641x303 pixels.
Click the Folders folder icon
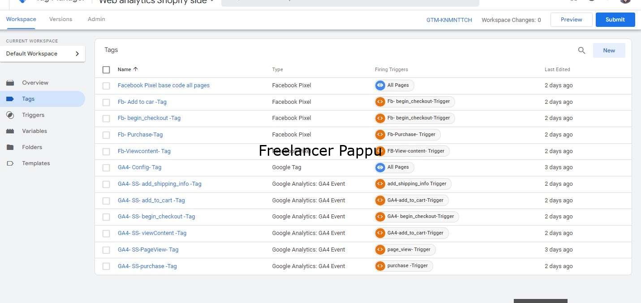pos(10,147)
